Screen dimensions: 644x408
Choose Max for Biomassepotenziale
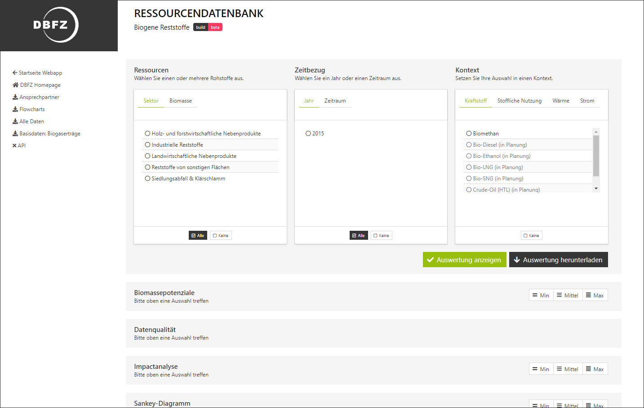pyautogui.click(x=595, y=295)
